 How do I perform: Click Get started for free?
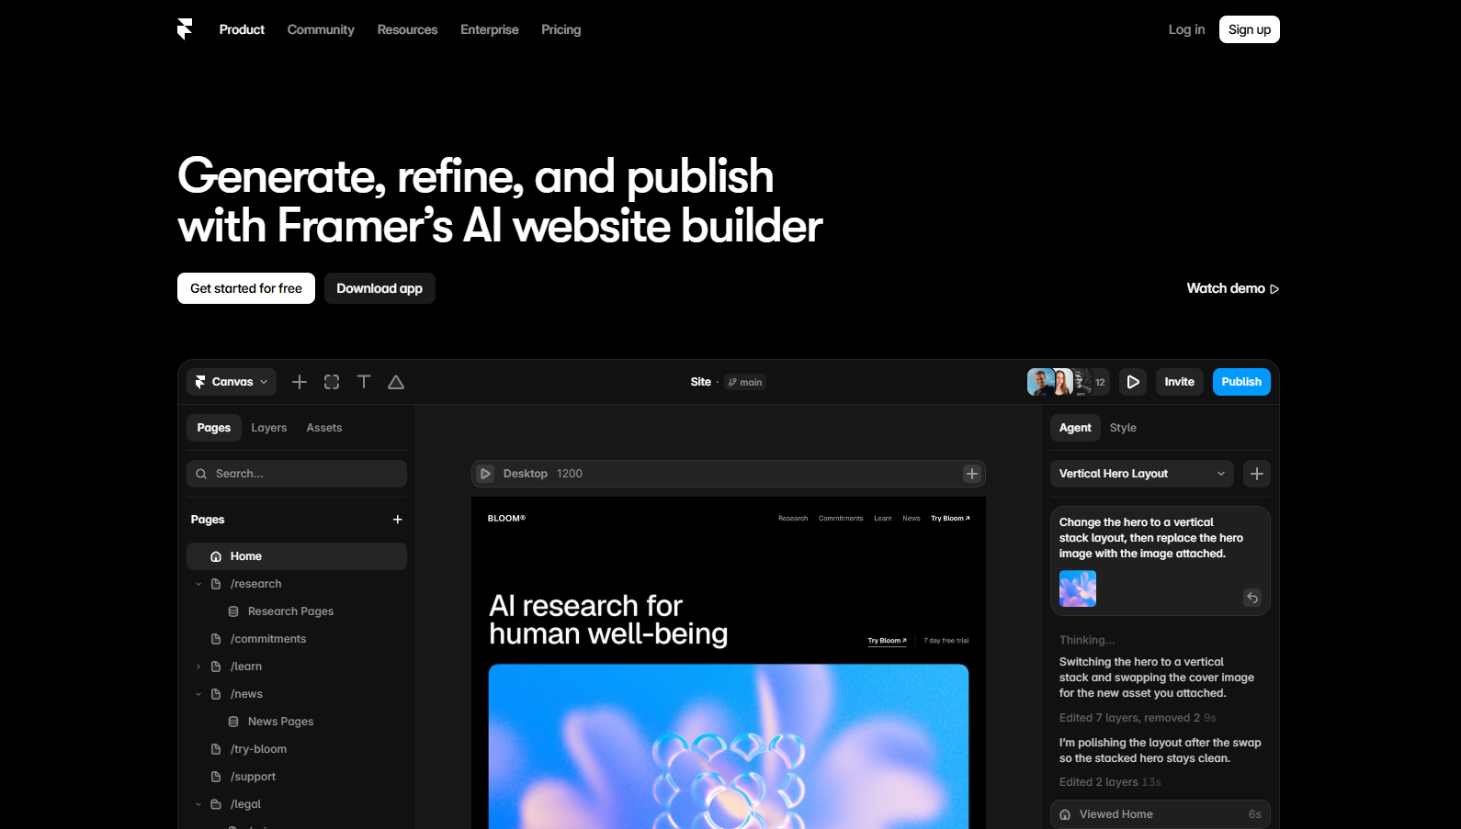(x=246, y=288)
